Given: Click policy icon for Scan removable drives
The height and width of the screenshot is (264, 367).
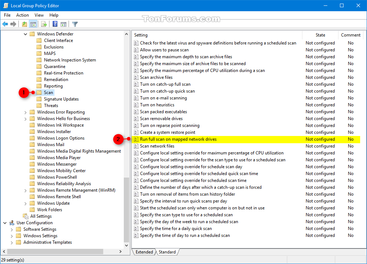Looking at the screenshot, I should [x=136, y=119].
